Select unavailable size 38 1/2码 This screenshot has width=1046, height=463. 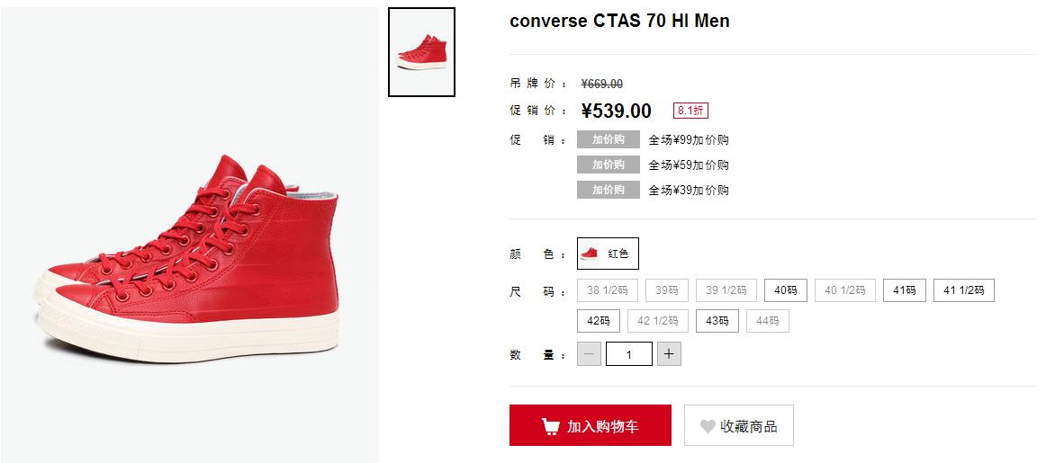(x=607, y=290)
